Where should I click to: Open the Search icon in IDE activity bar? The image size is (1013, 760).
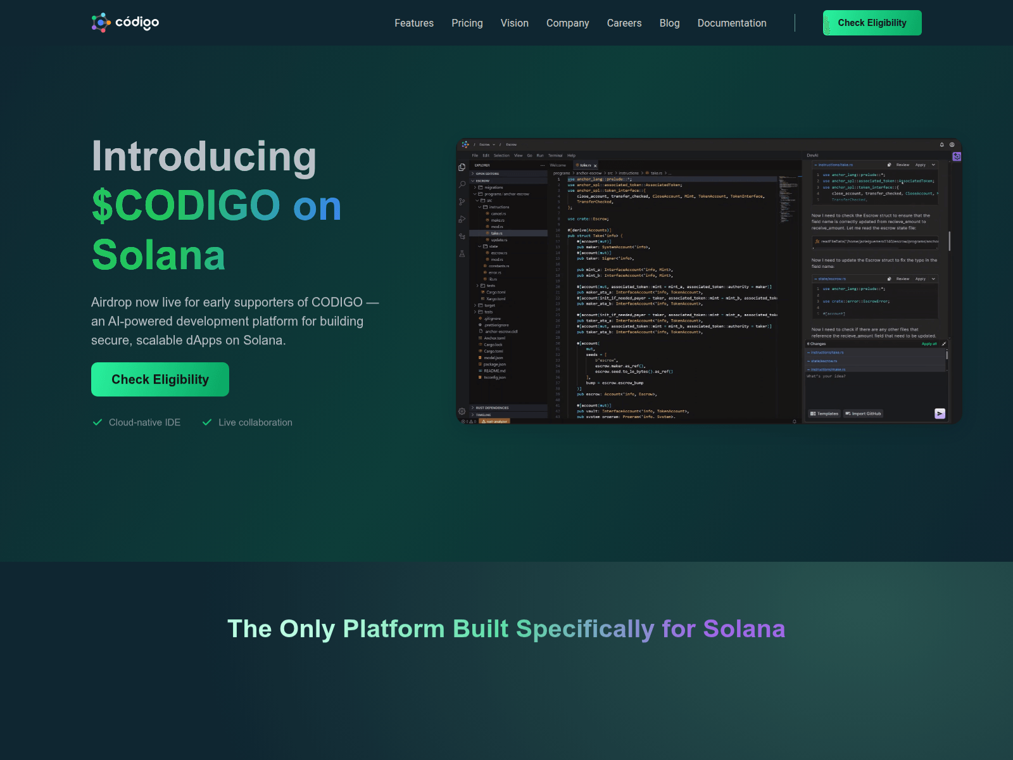(462, 184)
